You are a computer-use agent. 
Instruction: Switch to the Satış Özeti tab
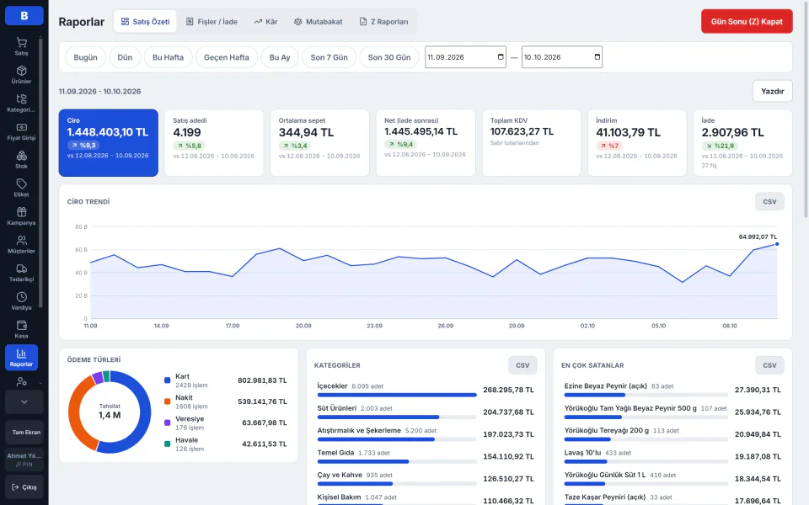(145, 22)
